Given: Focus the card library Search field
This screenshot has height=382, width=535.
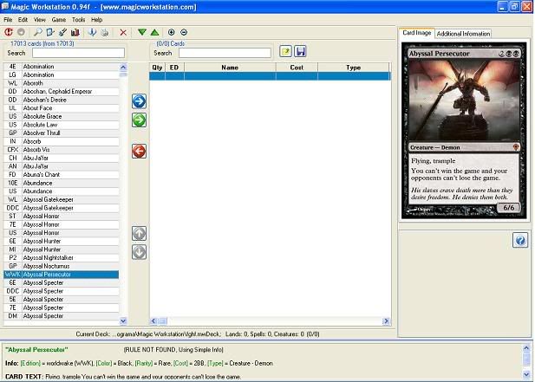Looking at the screenshot, I should 79,53.
